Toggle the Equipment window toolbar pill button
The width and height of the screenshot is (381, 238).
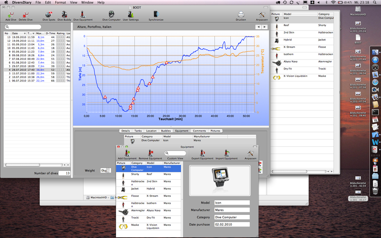(255, 147)
